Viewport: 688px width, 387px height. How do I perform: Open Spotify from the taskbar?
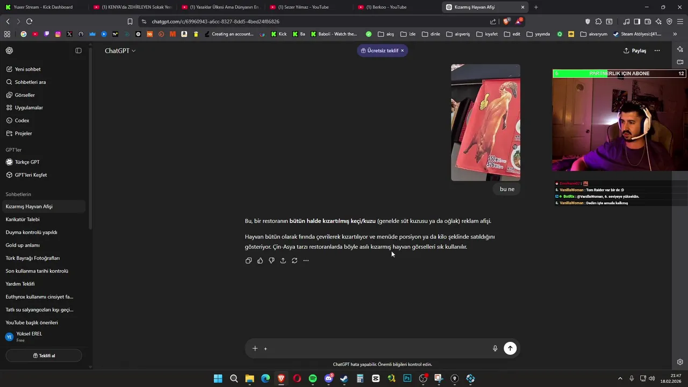313,378
